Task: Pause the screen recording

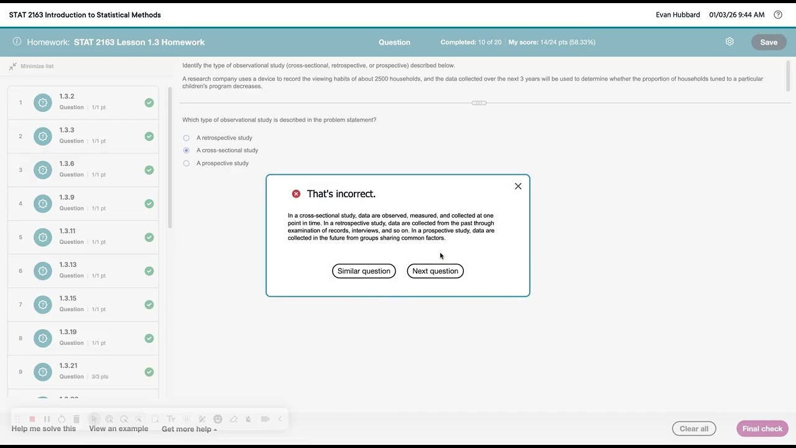Action: pyautogui.click(x=47, y=419)
